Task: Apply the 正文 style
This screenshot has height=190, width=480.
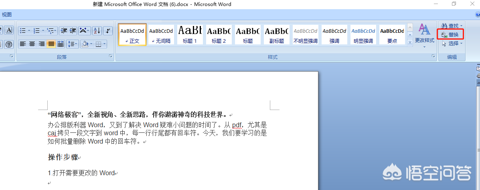Action: (x=132, y=35)
